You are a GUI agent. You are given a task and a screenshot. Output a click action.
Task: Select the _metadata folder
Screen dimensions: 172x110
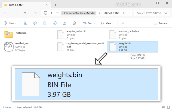coord(15,35)
